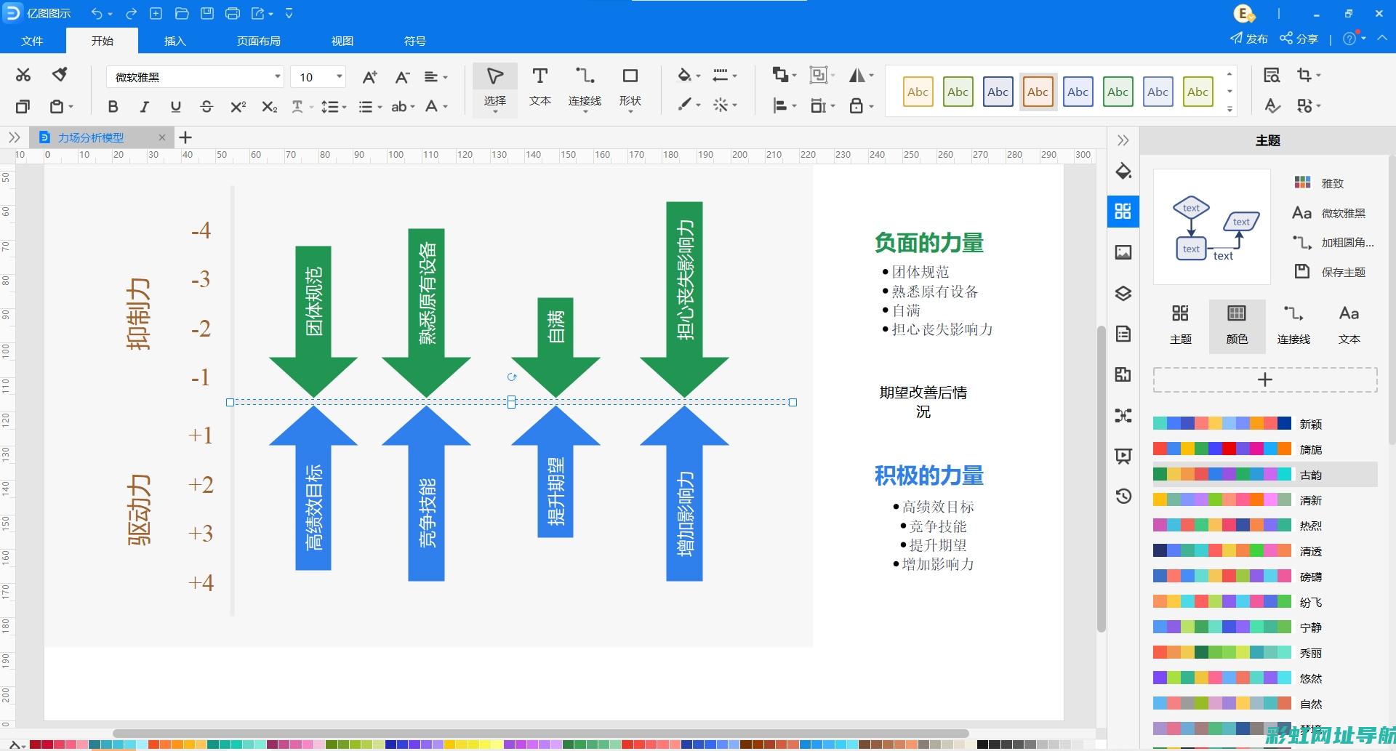Toggle Underline formatting
Screen dimensions: 1396x751
coord(175,107)
